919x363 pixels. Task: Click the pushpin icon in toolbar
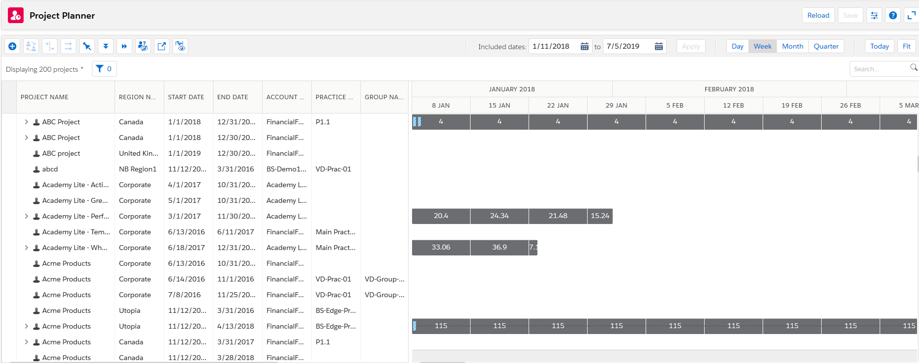87,46
